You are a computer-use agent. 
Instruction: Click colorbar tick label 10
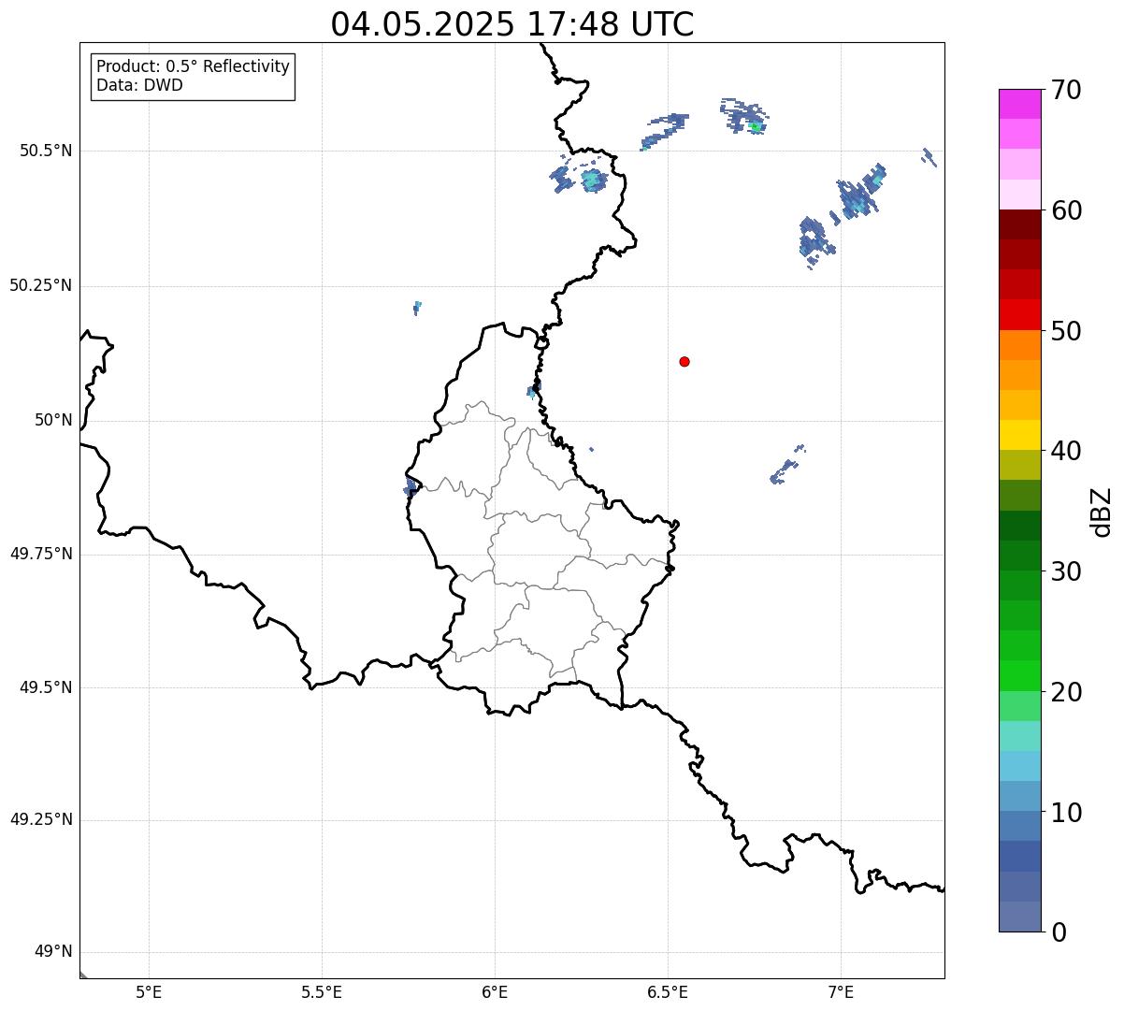point(1066,813)
